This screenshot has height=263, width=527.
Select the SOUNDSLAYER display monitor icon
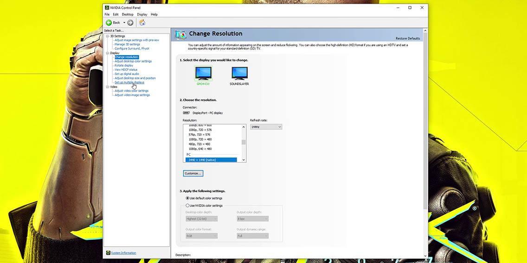(240, 73)
